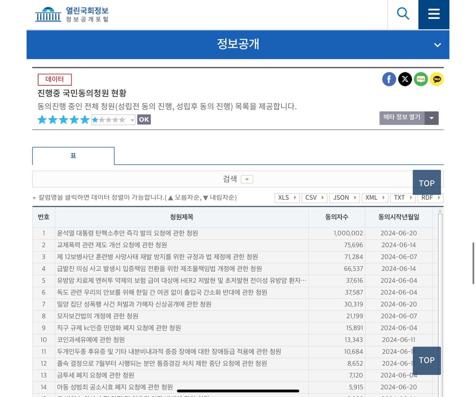Image resolution: width=476 pixels, height=397 pixels.
Task: Share on Facebook
Action: [389, 79]
